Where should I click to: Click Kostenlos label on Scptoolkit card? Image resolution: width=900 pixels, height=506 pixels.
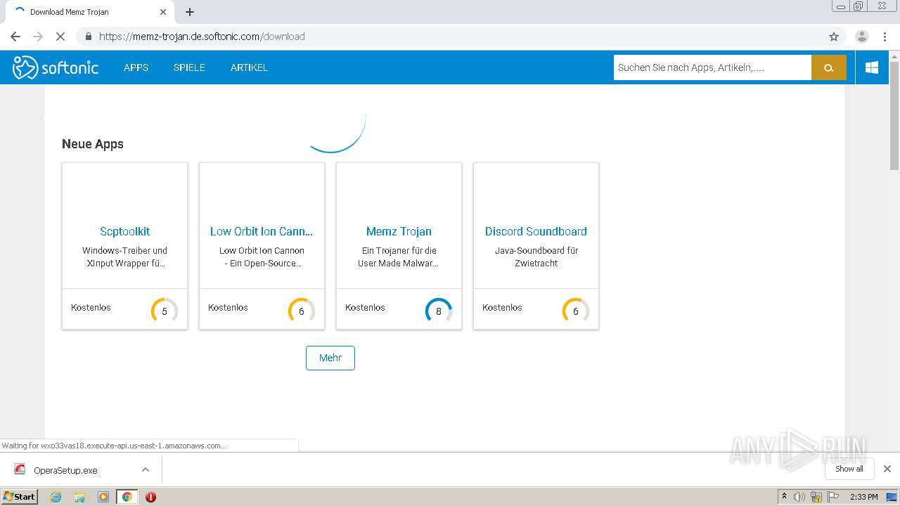(91, 307)
